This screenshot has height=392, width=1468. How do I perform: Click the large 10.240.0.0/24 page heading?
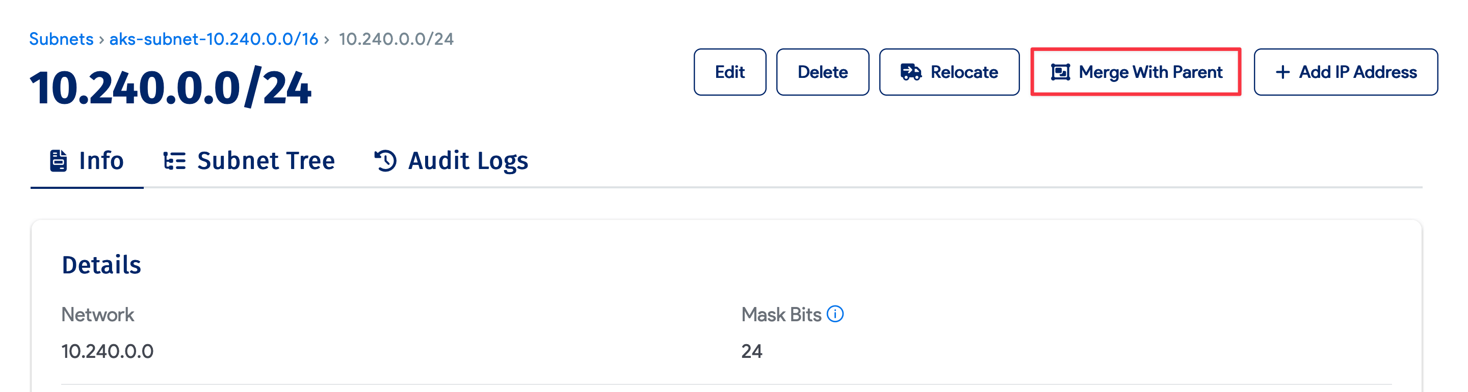pos(170,89)
